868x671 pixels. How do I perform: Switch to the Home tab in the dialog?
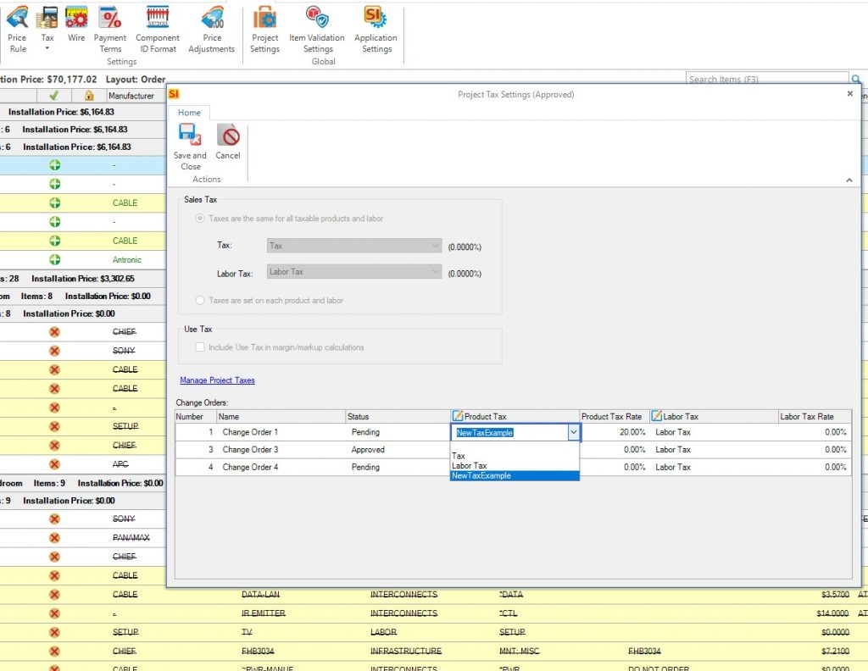(189, 112)
